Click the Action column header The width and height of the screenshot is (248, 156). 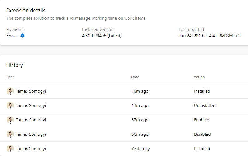199,77
